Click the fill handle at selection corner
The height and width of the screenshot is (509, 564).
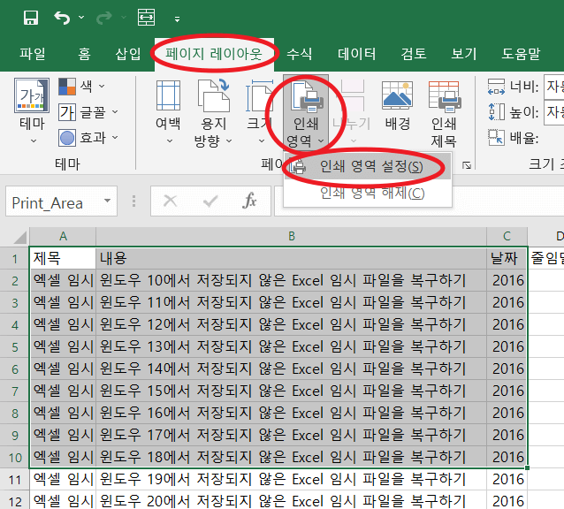click(x=527, y=467)
